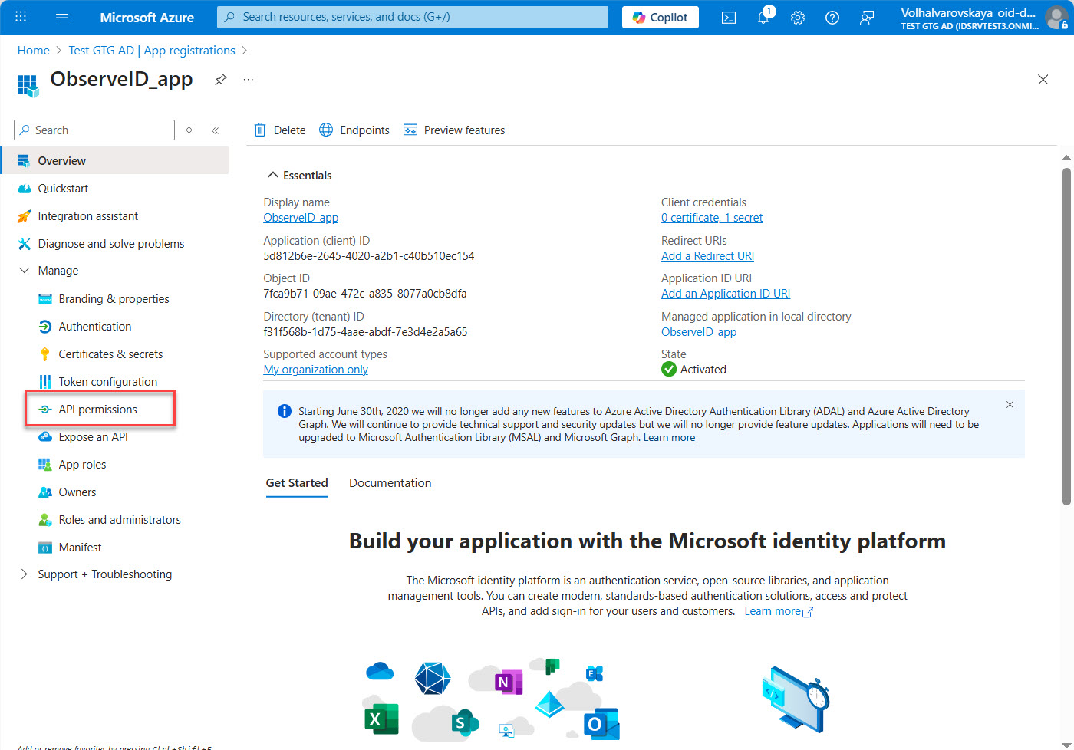Click the Help question mark icon
Image resolution: width=1074 pixels, height=750 pixels.
pos(832,18)
